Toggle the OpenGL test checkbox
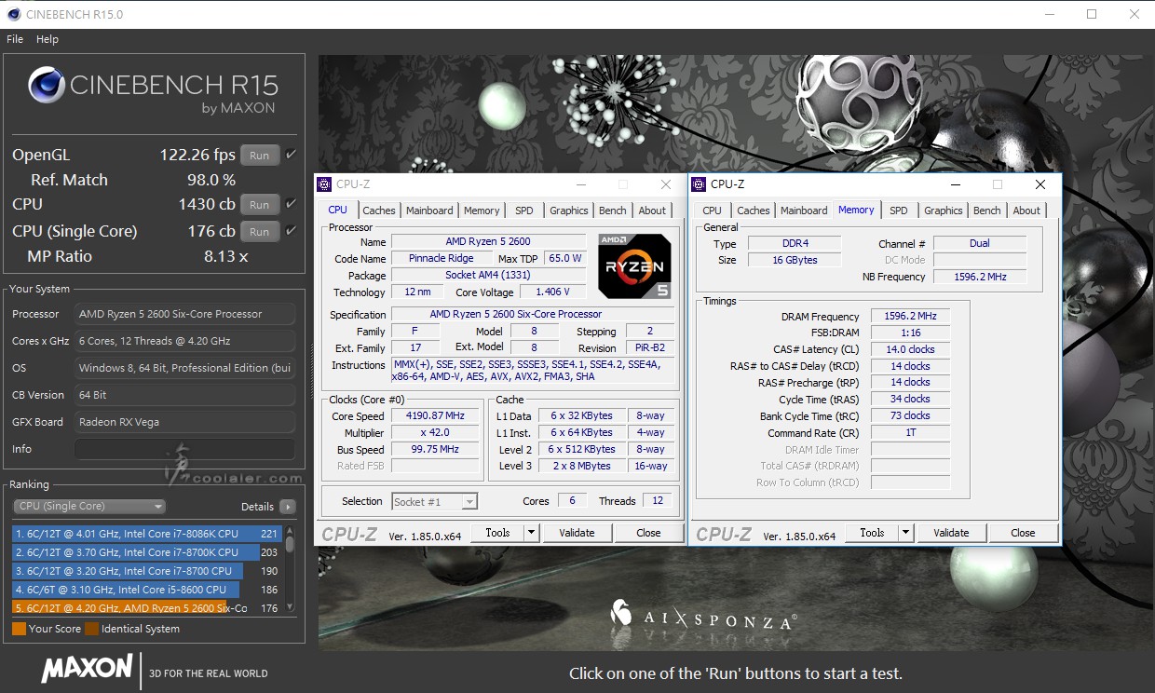This screenshot has width=1155, height=693. [x=291, y=155]
